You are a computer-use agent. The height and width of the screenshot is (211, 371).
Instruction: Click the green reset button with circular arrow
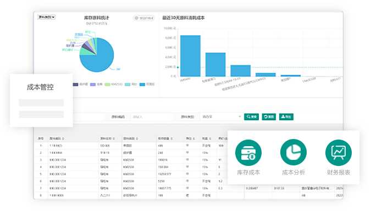click(269, 116)
